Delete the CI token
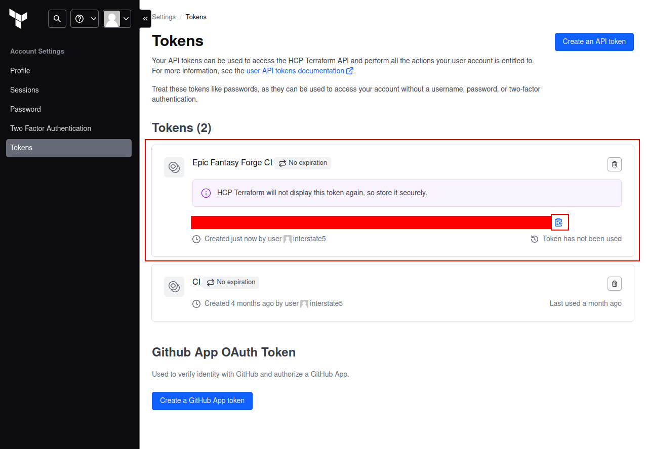 pyautogui.click(x=615, y=284)
